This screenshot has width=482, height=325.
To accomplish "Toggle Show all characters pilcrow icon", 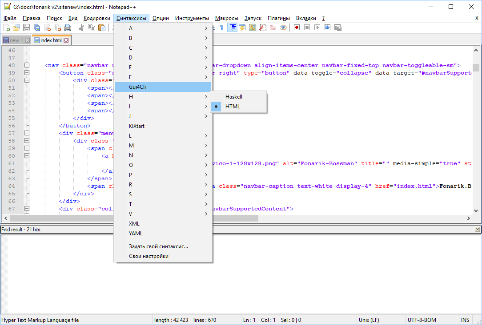I will click(x=221, y=28).
